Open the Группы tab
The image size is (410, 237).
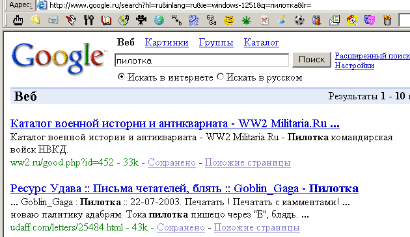(216, 42)
